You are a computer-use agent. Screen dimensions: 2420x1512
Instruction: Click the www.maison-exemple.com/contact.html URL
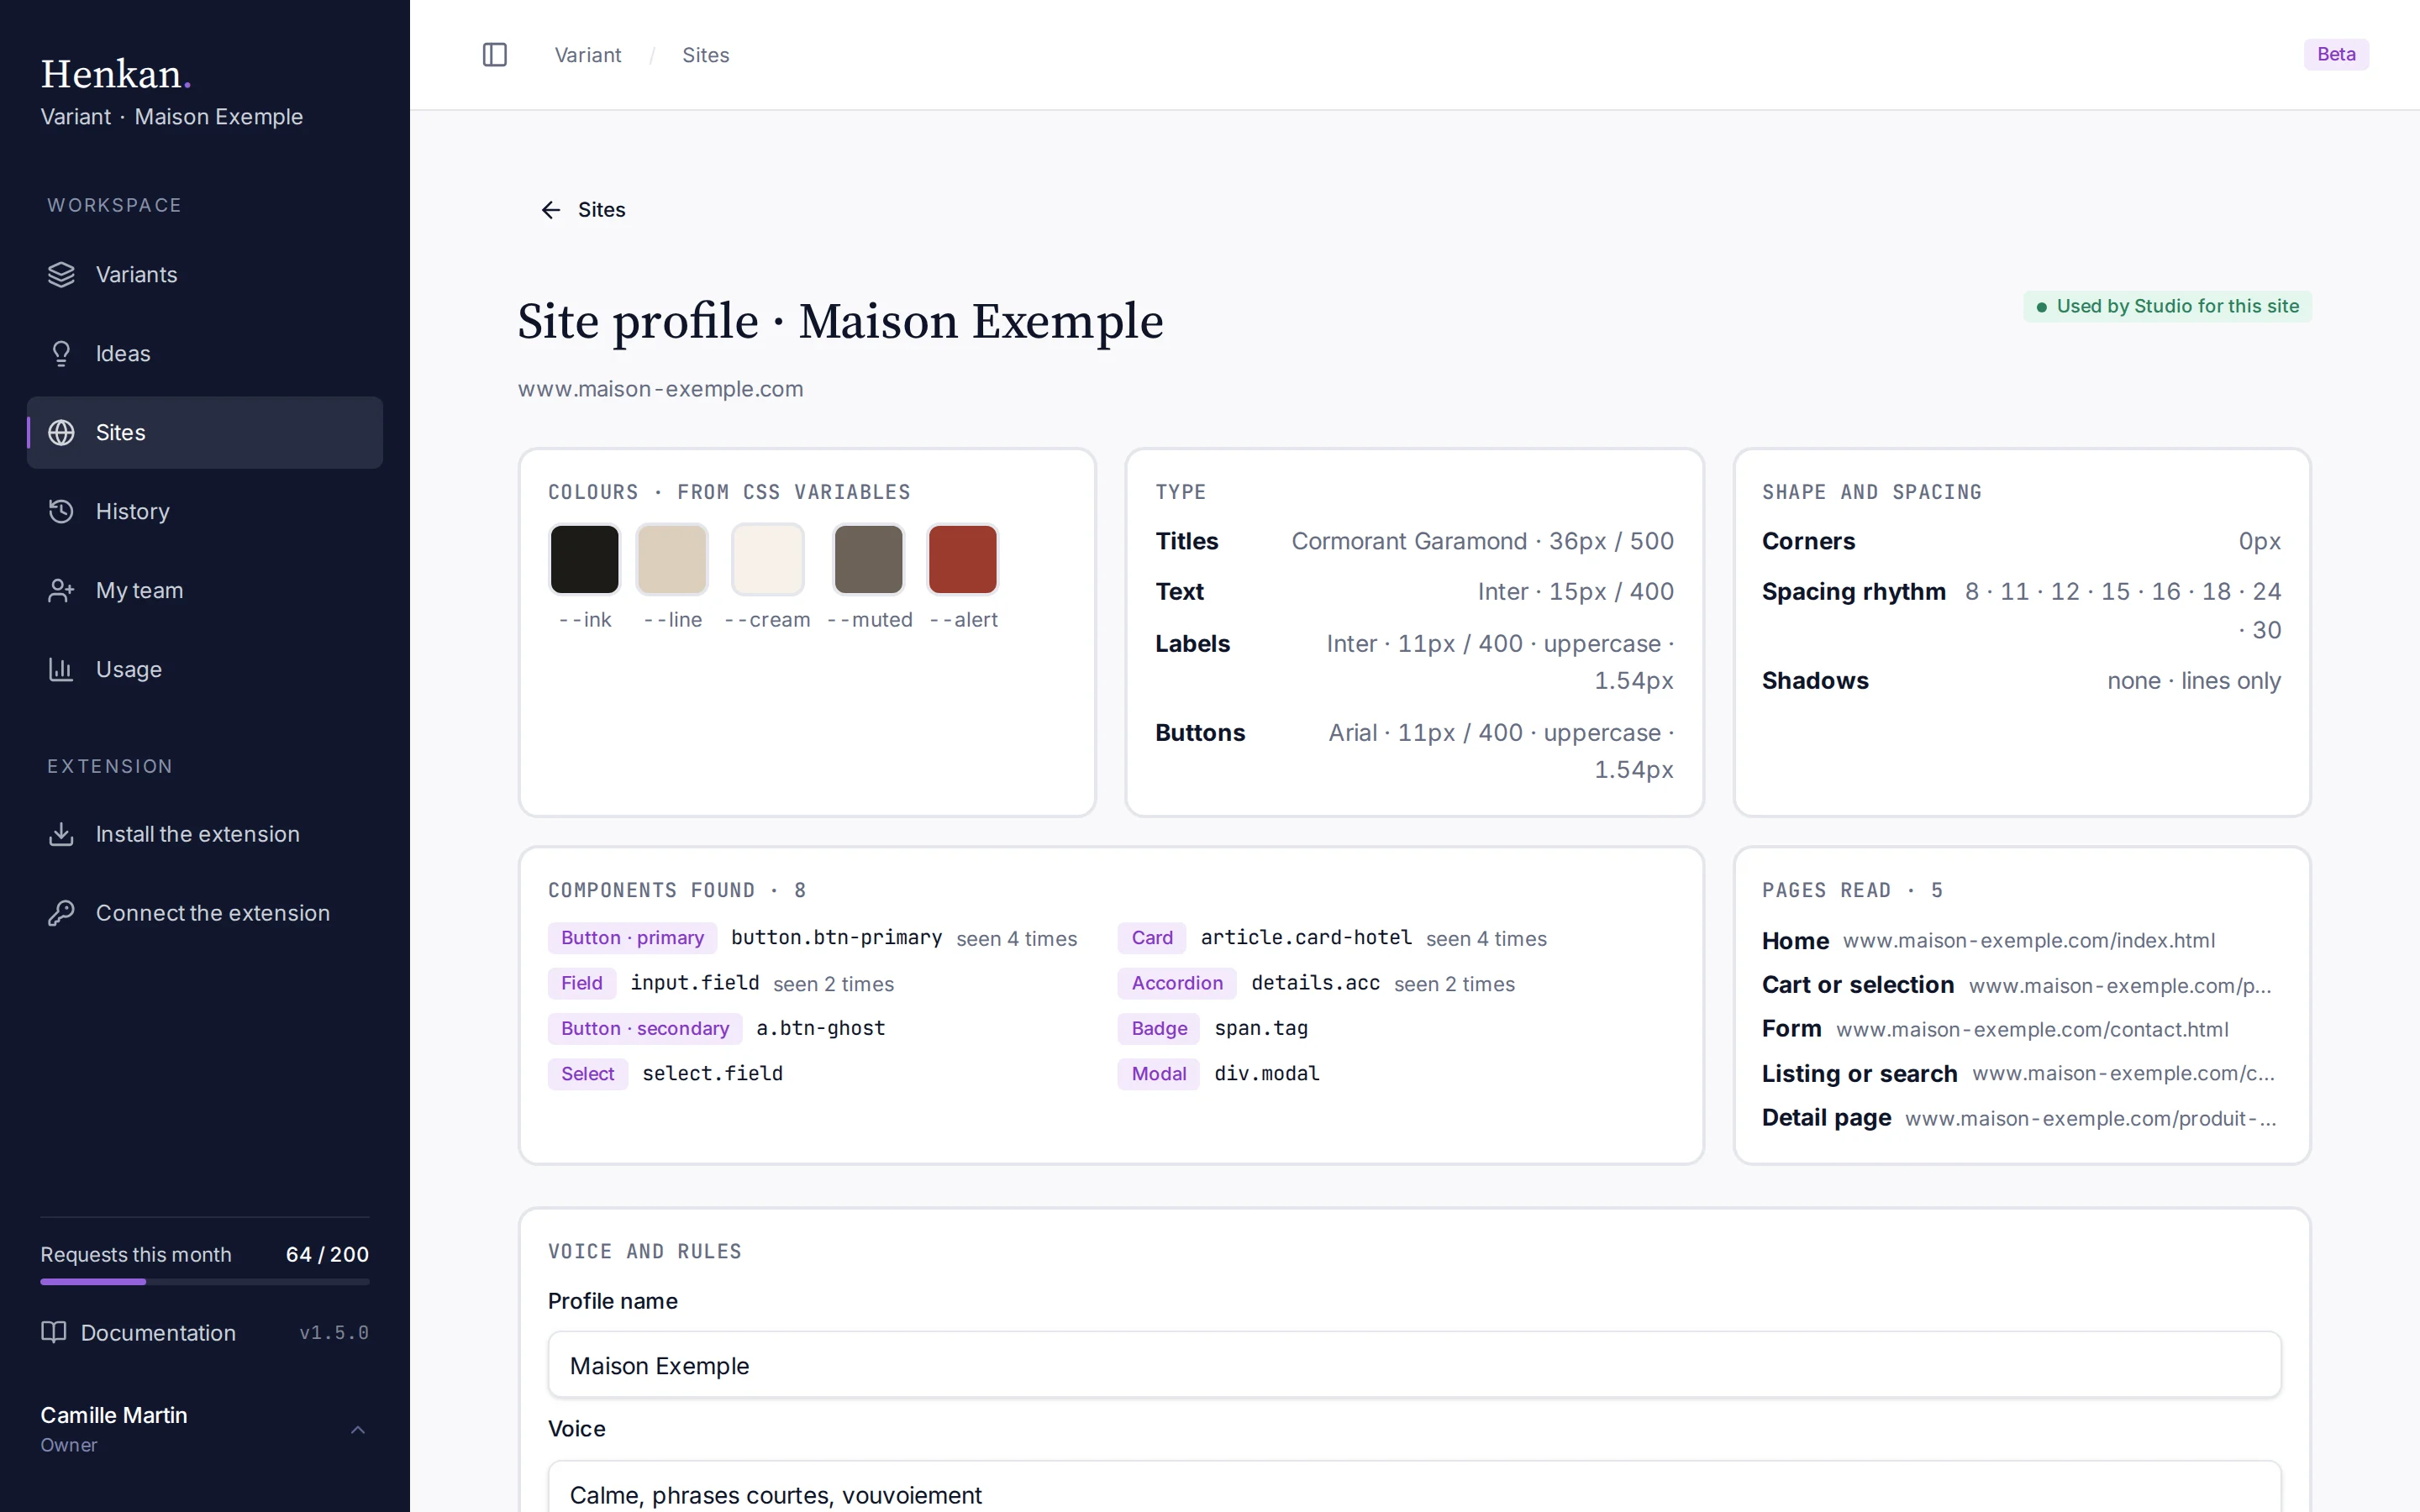pos(2032,1029)
